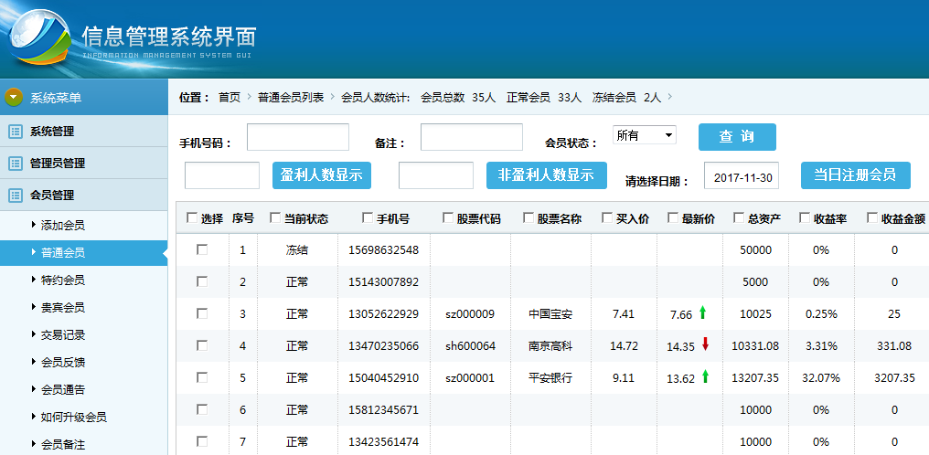Click green up arrow beside 13.62
Image resolution: width=929 pixels, height=455 pixels.
705,376
